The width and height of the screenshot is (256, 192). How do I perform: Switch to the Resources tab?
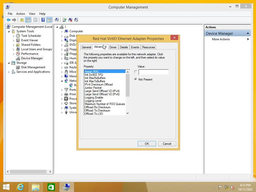click(x=148, y=47)
